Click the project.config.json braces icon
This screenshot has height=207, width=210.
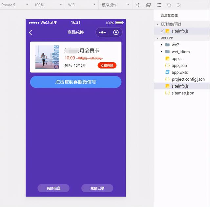167,79
